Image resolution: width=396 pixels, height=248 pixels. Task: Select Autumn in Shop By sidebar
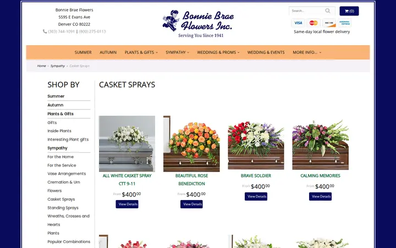(56, 105)
